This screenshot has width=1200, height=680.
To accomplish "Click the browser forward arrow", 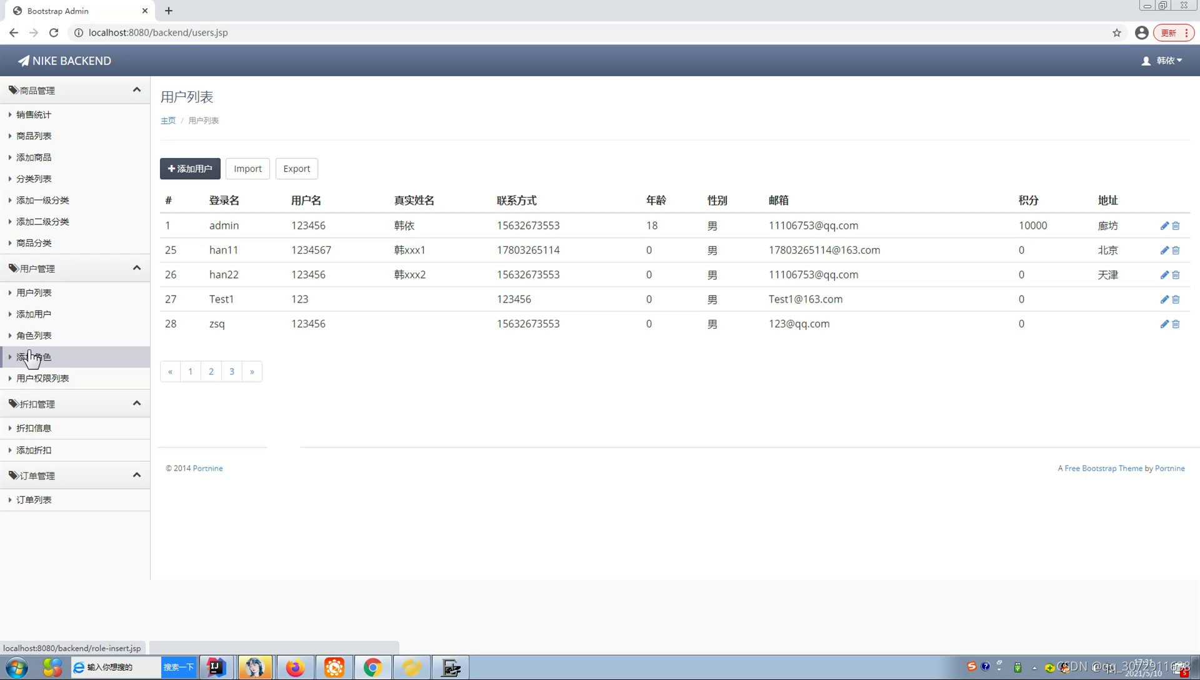I will click(x=34, y=32).
